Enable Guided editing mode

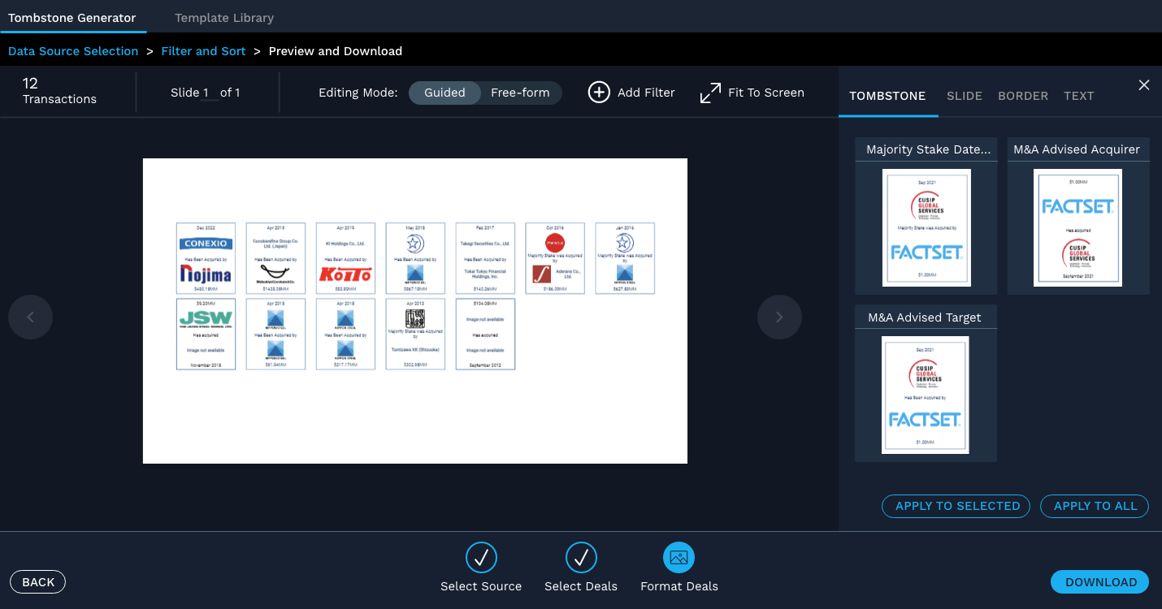point(444,93)
